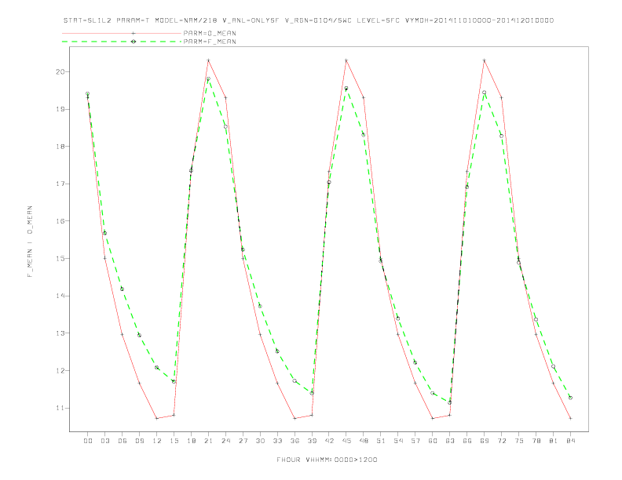Click y-axis tick label 13

click(60, 333)
